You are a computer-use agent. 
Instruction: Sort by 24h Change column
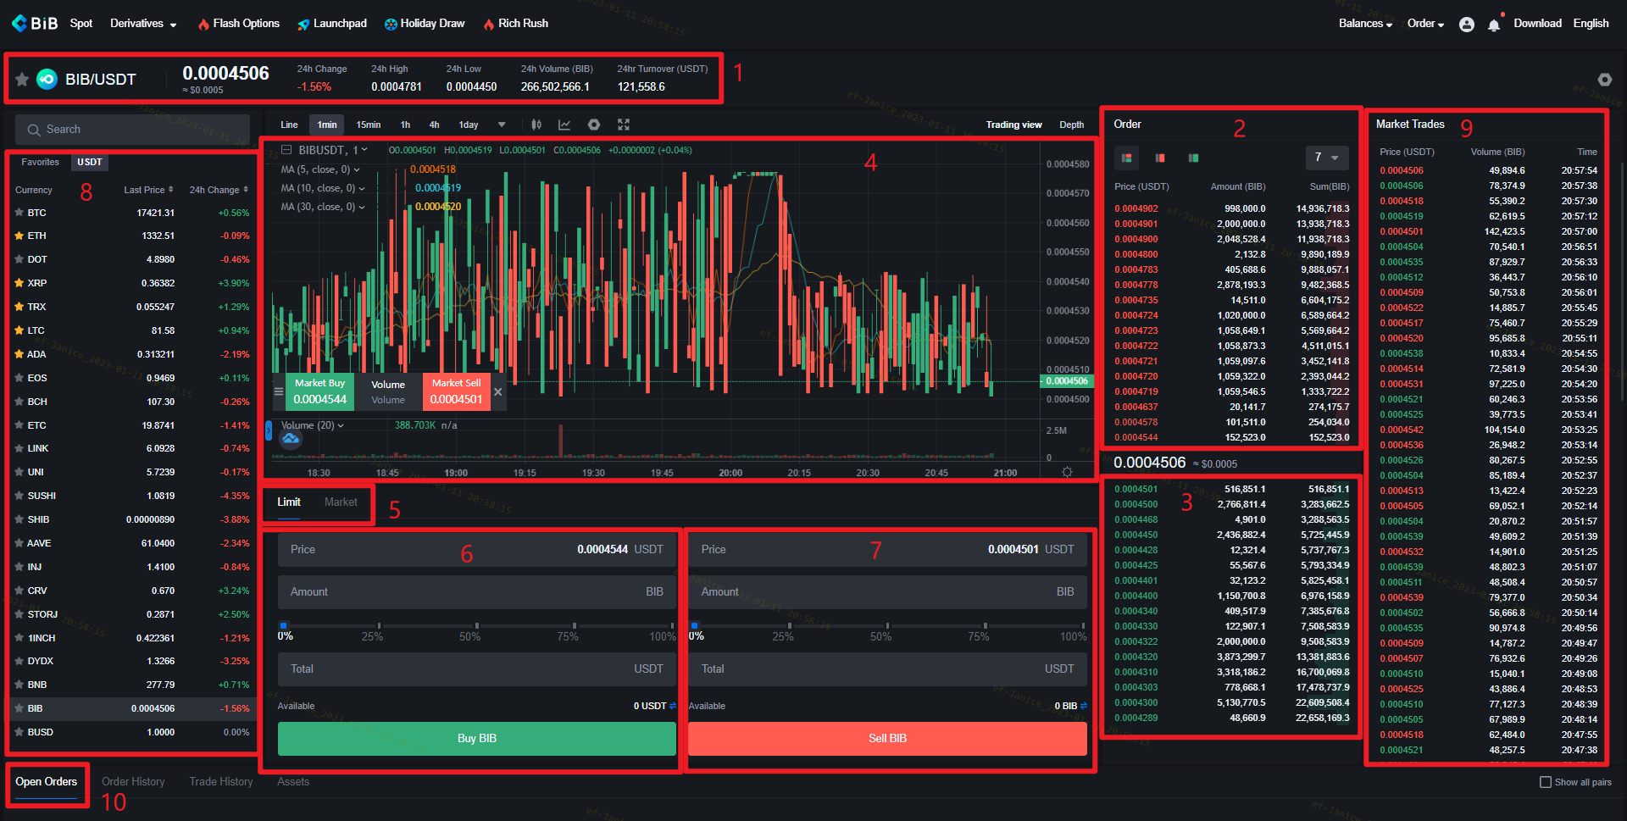coord(219,190)
